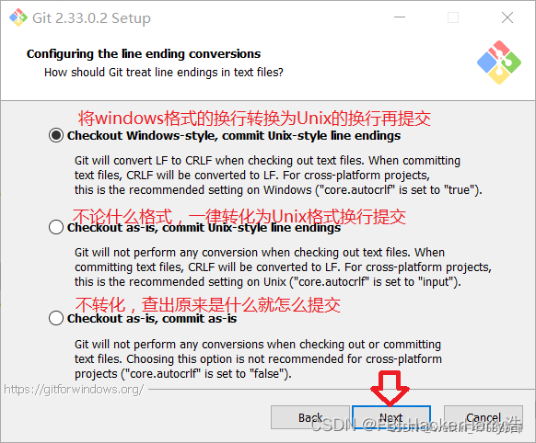
Task: Cancel the Git installation
Action: [484, 417]
